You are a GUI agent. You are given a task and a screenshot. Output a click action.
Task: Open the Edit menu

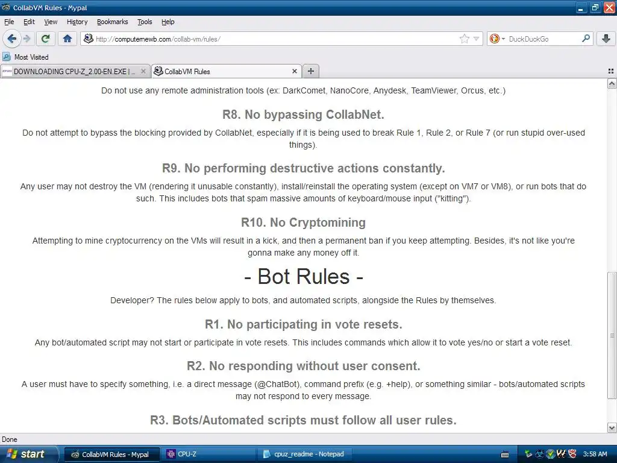[x=29, y=22]
